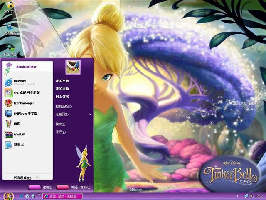The height and width of the screenshot is (200, 266).
Task: Open the 网上邻居 desktop icon
Action: tap(10, 50)
